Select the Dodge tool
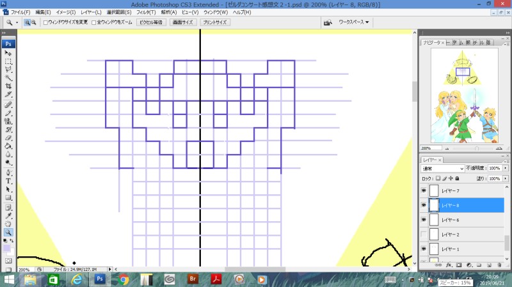 tap(8, 162)
